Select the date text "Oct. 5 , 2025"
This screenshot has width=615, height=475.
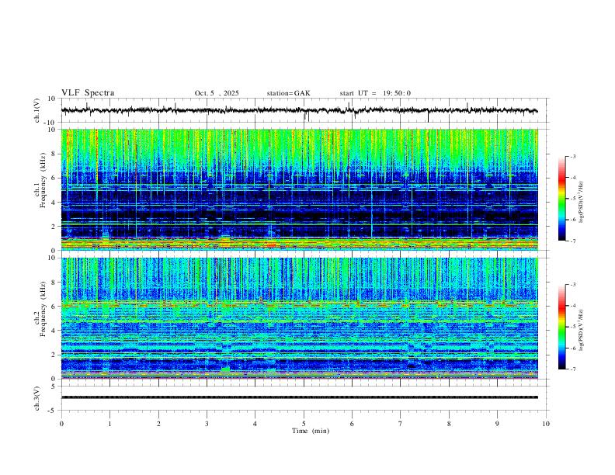[217, 93]
